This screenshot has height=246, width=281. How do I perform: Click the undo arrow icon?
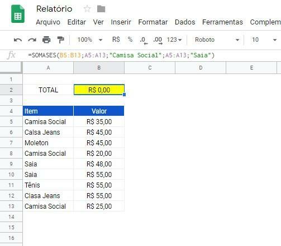pos(18,40)
